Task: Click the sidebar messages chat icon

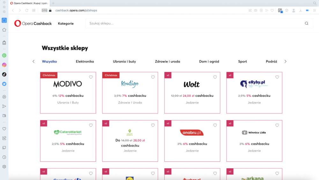Action: click(x=4, y=148)
